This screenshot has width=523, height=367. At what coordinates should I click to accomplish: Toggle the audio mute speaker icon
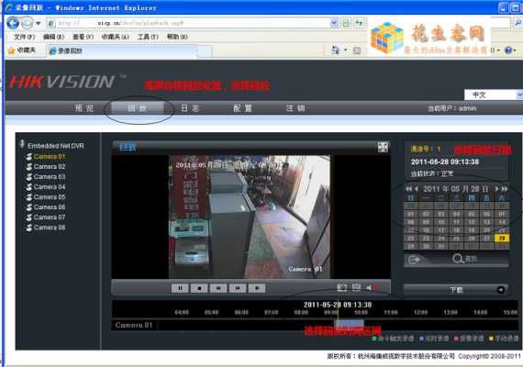click(x=371, y=287)
